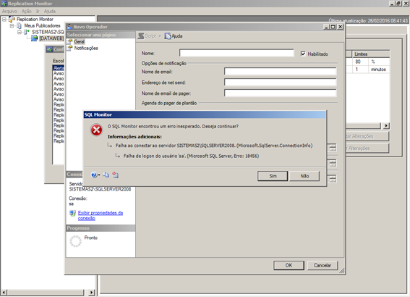Open the Ação menu
Screen dimensions: 410x297
(27, 12)
